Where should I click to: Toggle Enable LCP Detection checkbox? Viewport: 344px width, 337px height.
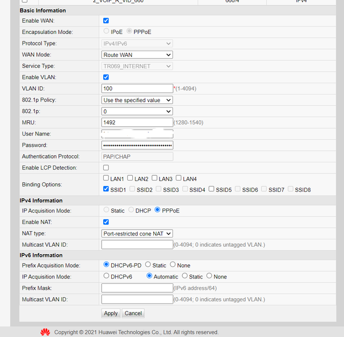coord(106,168)
